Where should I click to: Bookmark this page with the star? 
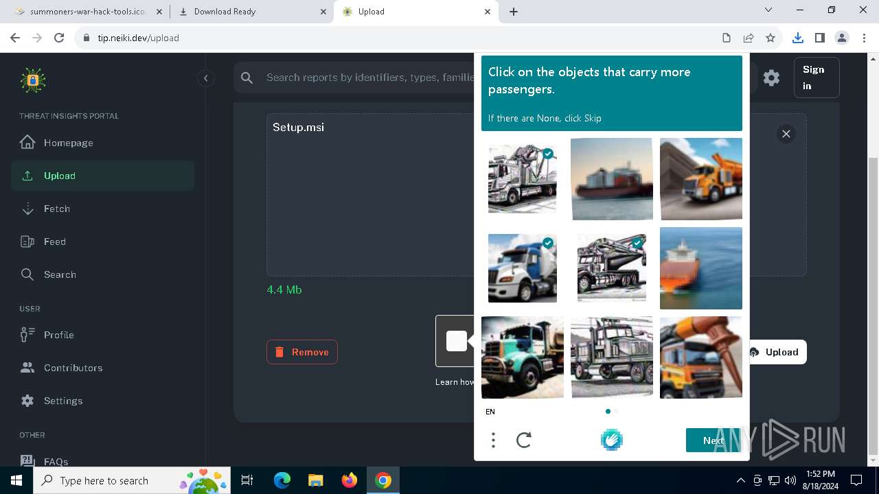tap(770, 38)
